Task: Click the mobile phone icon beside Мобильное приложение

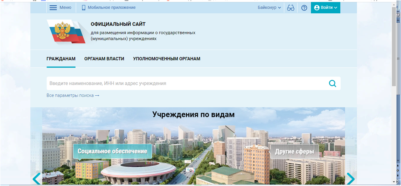Action: pos(83,7)
